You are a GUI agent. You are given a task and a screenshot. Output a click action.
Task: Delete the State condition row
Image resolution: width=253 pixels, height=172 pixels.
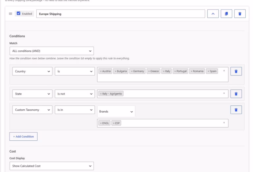click(236, 94)
